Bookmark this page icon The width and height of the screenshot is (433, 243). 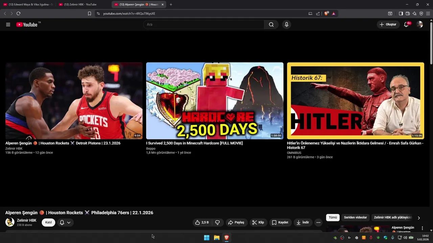89,13
